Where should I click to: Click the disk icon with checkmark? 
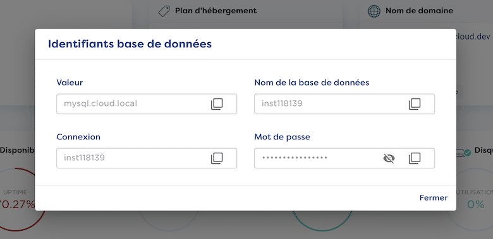click(463, 153)
